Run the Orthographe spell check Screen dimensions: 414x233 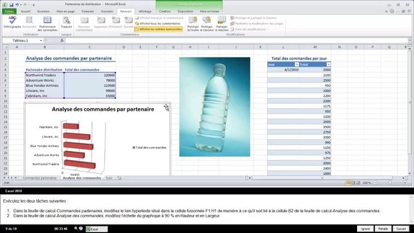[x=12, y=22]
